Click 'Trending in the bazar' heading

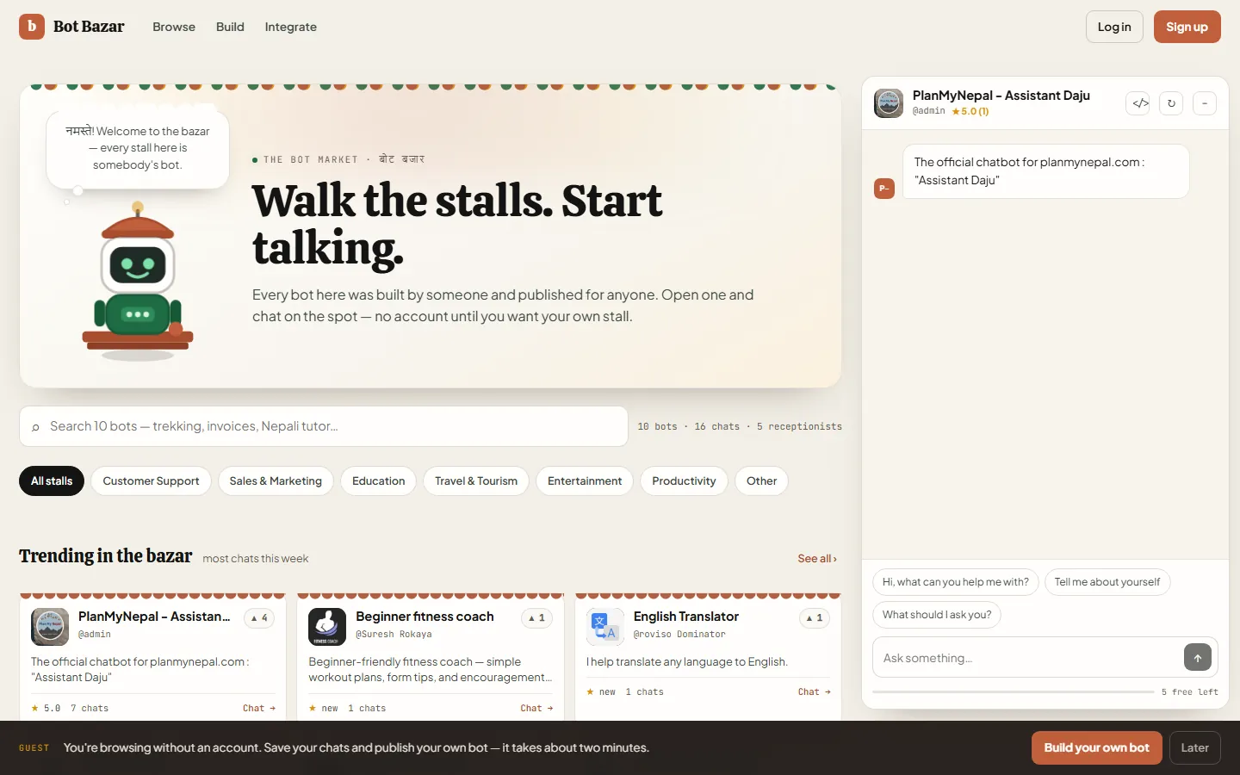(x=105, y=555)
